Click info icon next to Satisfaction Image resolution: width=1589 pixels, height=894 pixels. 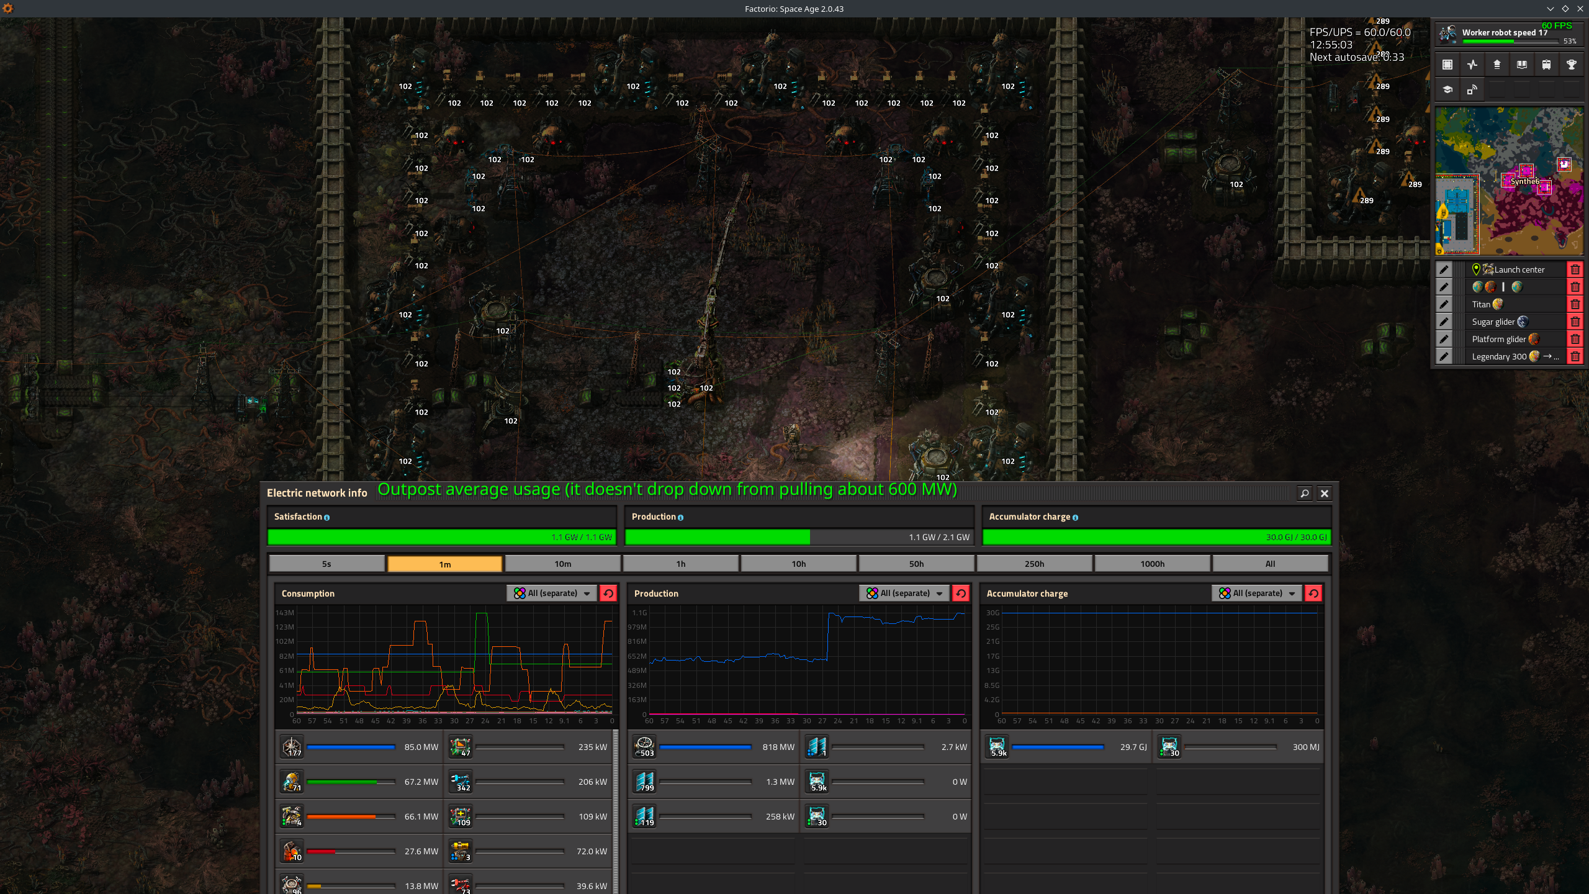pos(327,517)
